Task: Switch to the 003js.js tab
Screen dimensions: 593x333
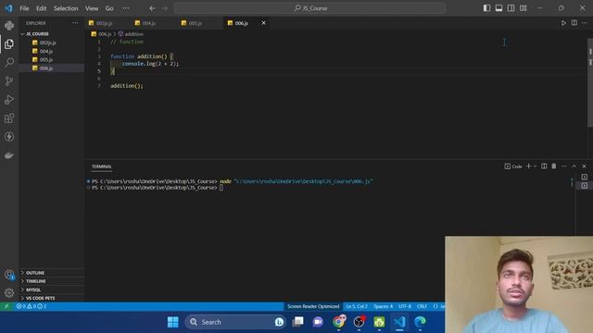Action: coord(104,23)
